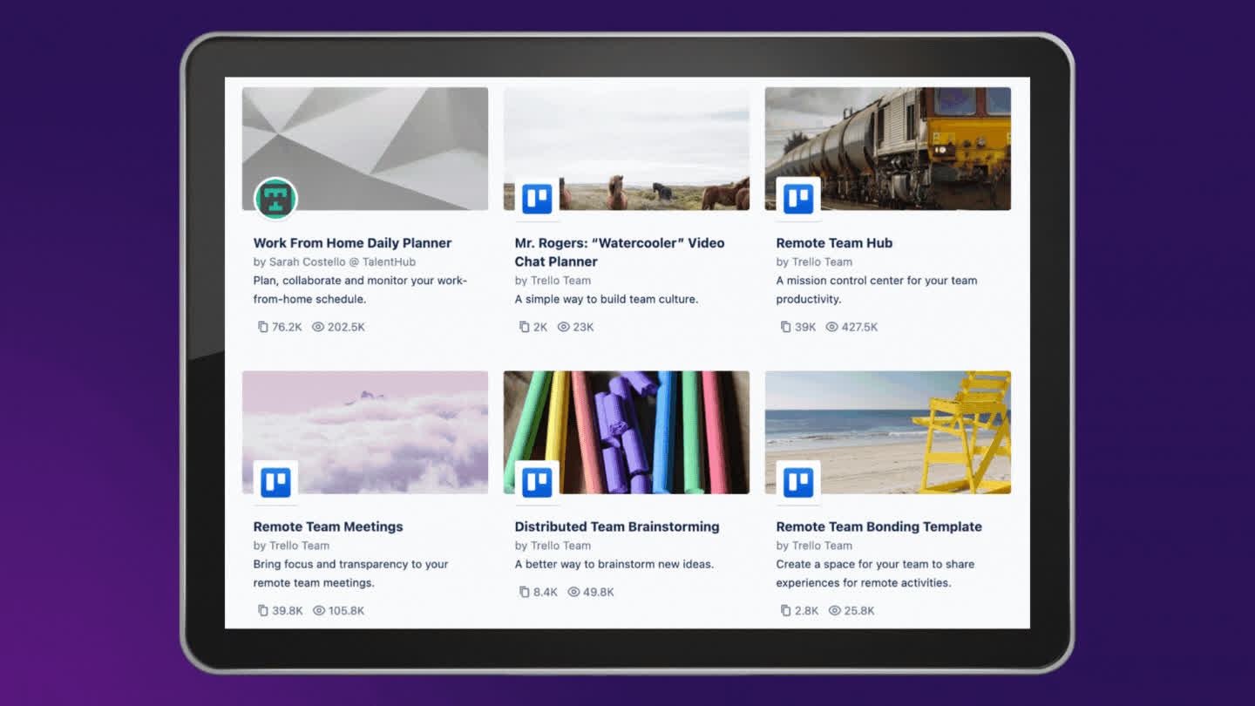Click description starting 'Bring focus and transparency'

tap(351, 574)
